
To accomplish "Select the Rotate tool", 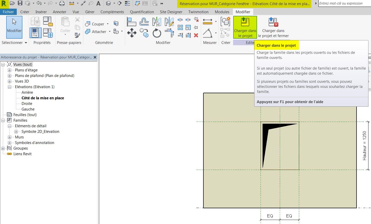I will pyautogui.click(x=157, y=33).
